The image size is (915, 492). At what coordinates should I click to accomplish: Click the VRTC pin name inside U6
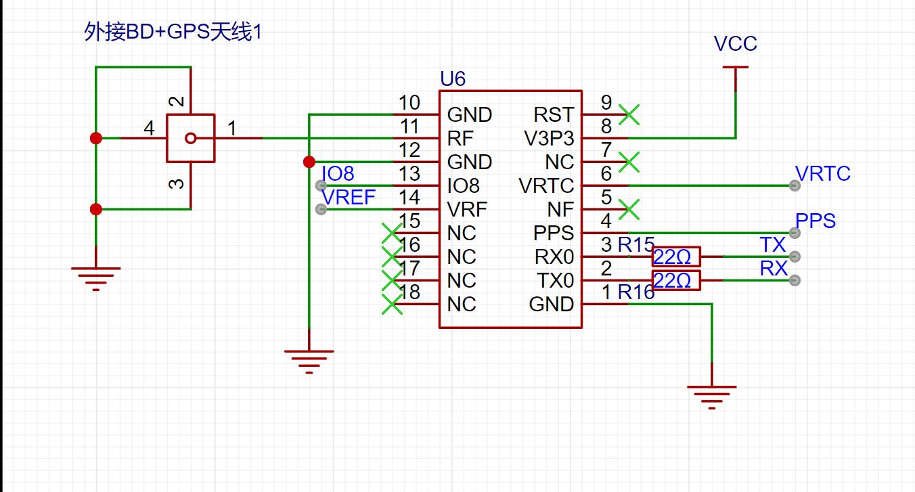point(546,186)
